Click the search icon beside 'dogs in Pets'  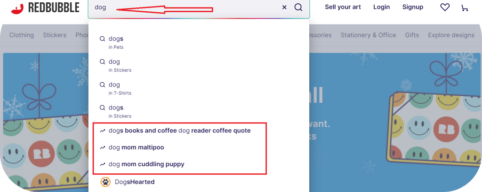[x=102, y=39]
